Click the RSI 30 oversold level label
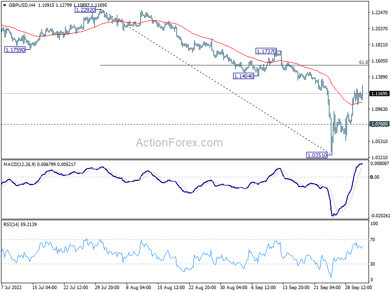Image resolution: width=391 pixels, height=293 pixels. click(x=372, y=264)
